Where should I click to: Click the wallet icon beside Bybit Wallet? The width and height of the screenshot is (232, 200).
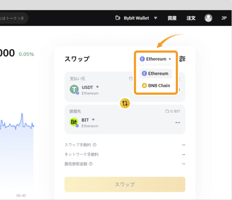[118, 18]
